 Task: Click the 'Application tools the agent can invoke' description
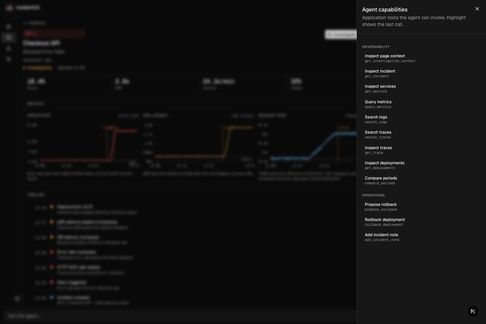point(414,21)
